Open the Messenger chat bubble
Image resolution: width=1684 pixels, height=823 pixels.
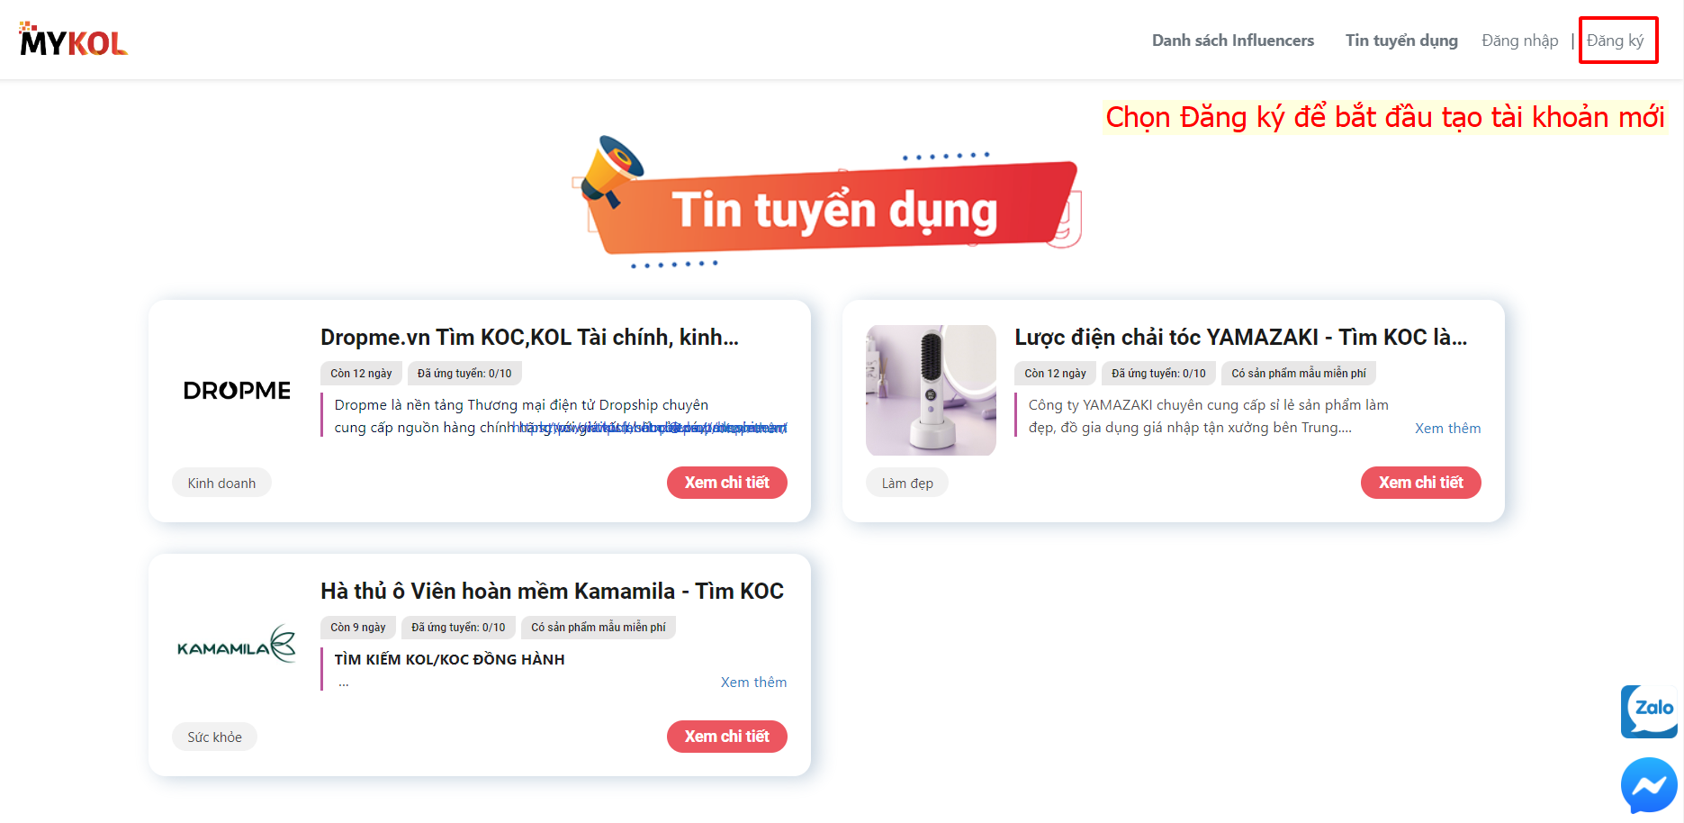pos(1649,785)
